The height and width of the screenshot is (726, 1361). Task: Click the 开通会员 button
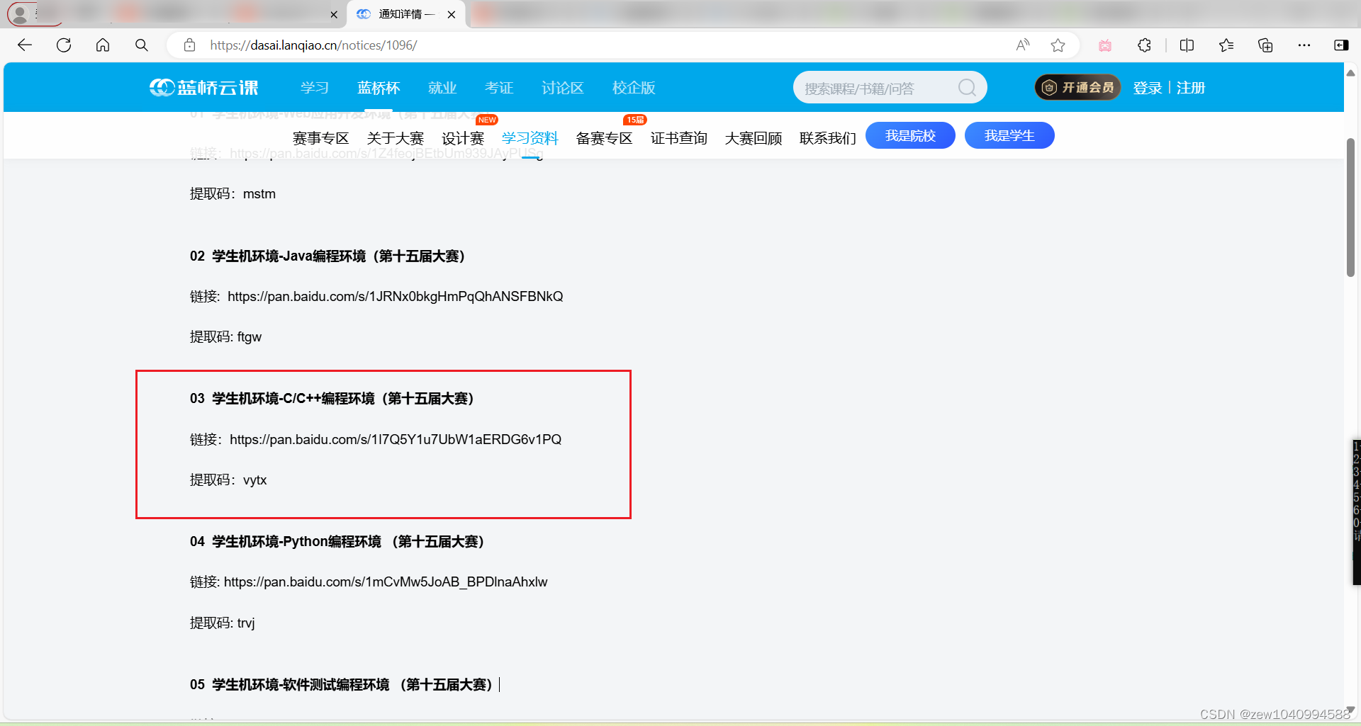pos(1077,87)
